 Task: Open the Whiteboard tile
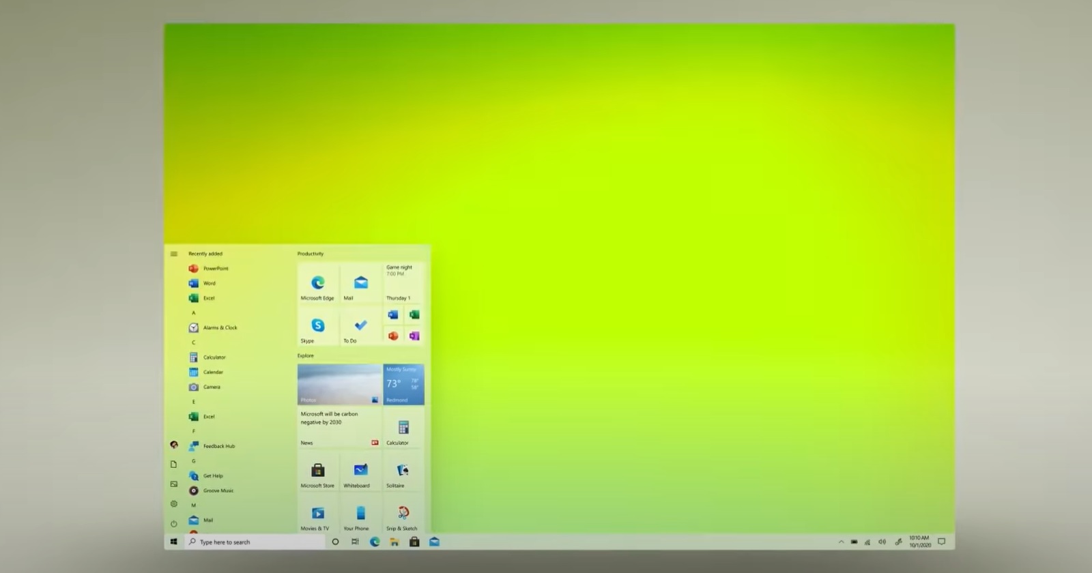point(360,471)
